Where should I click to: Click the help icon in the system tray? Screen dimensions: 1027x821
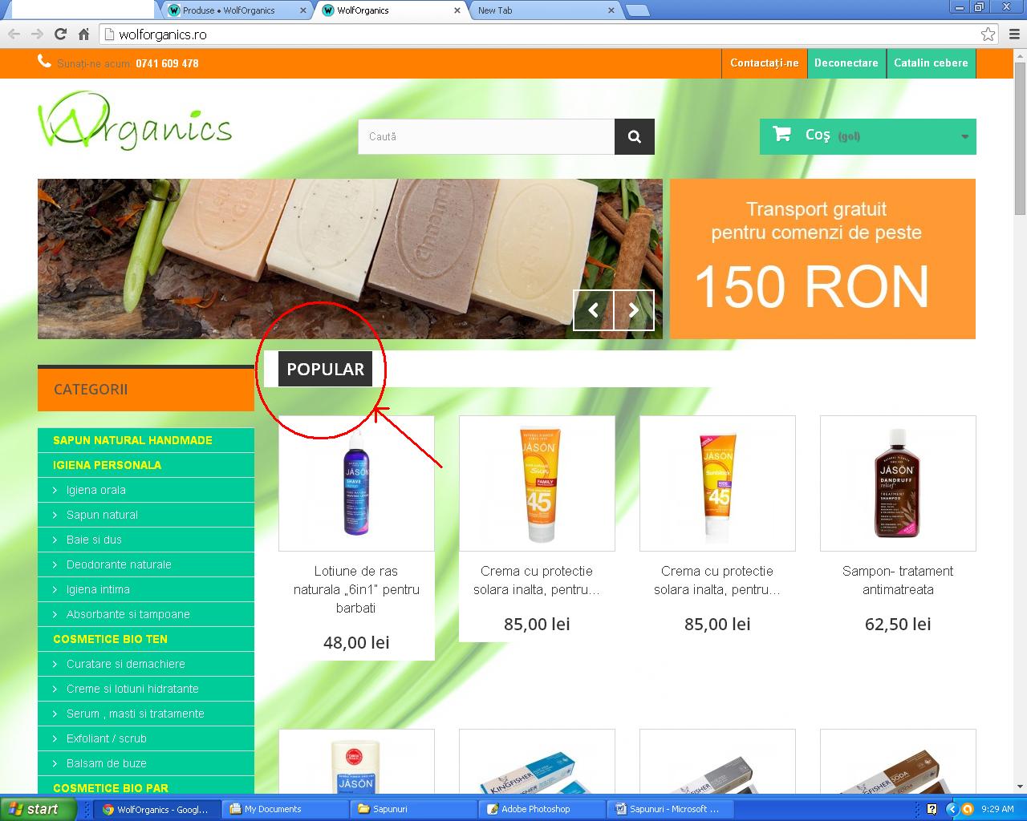pyautogui.click(x=932, y=809)
